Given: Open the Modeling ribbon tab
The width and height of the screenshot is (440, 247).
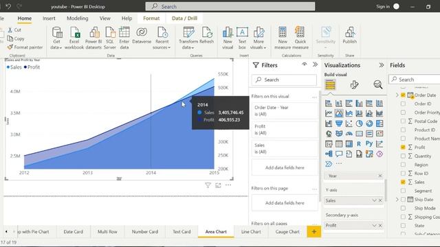Looking at the screenshot, I should point(78,19).
